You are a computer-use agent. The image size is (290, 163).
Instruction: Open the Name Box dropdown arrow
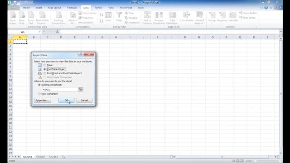point(40,32)
